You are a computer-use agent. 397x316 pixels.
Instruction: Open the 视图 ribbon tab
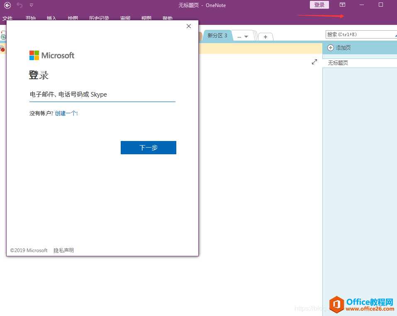[146, 18]
